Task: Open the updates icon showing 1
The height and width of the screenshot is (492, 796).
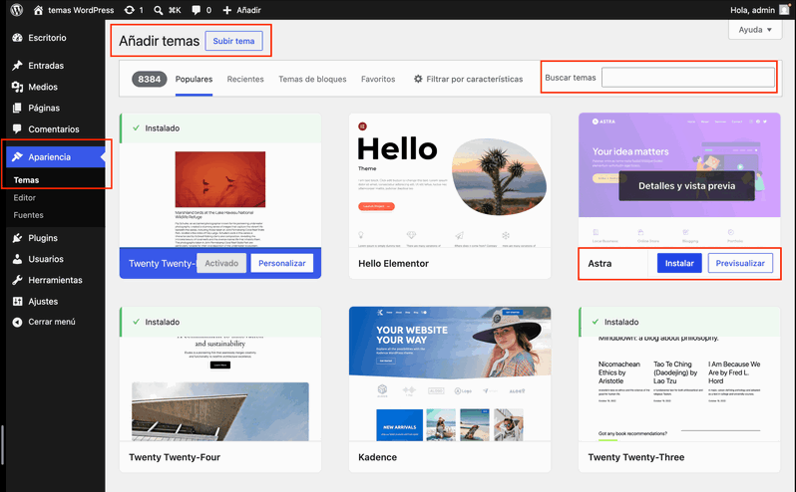Action: [x=130, y=10]
